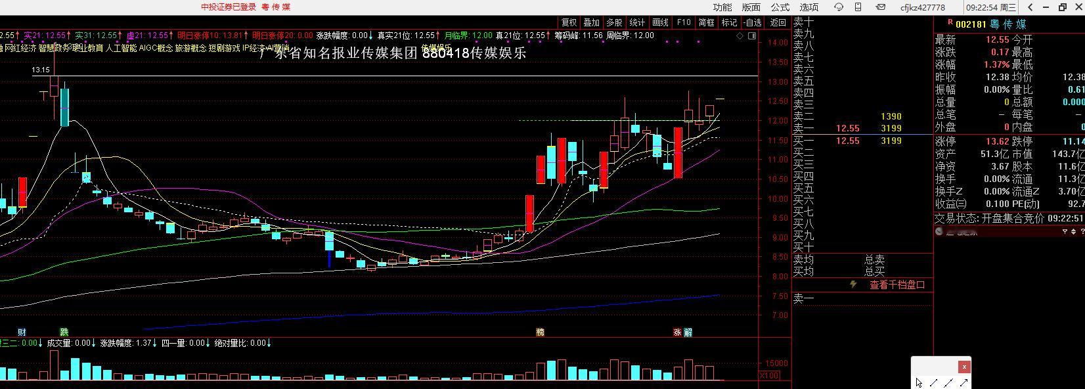This screenshot has height=389, width=1085.
Task: Click the mobile phone icon in title bar
Action: click(858, 7)
